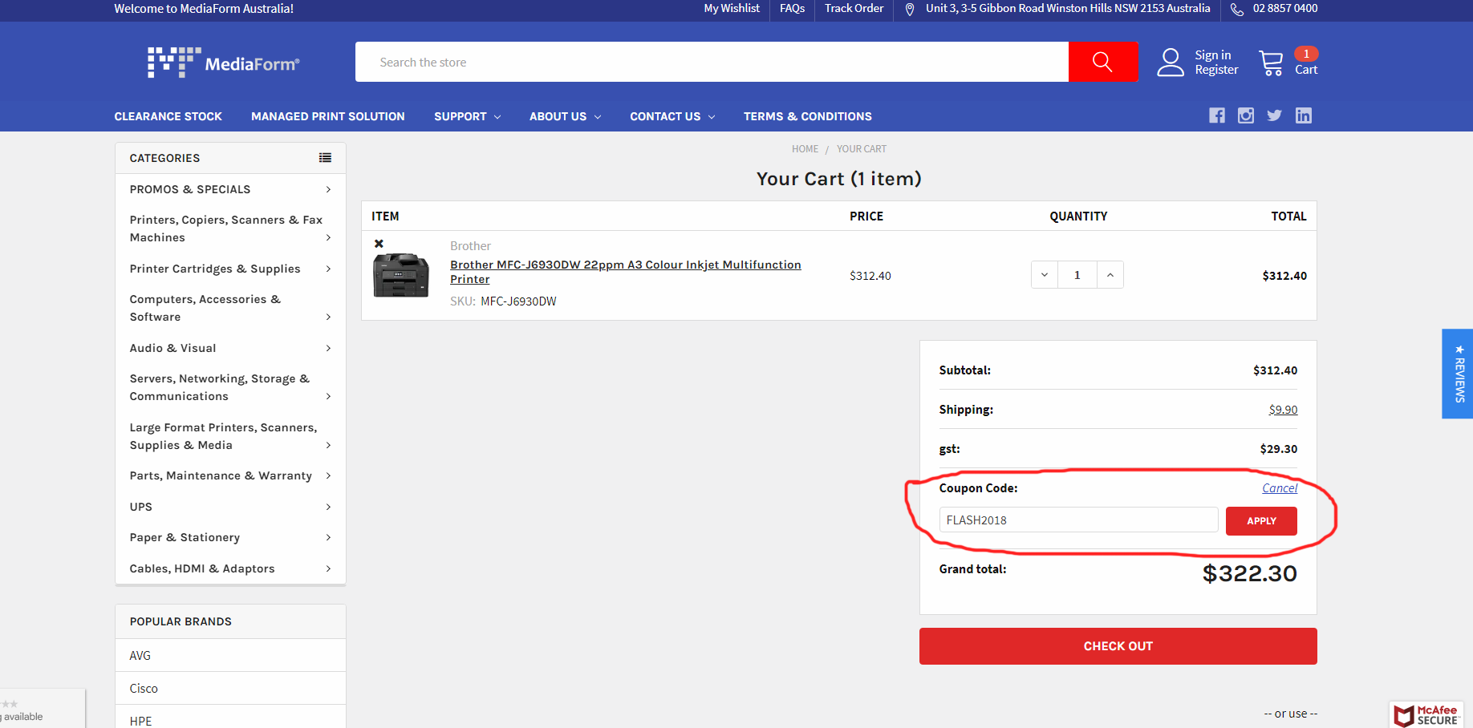The width and height of the screenshot is (1473, 728).
Task: Open Terms & Conditions menu item
Action: pyautogui.click(x=807, y=116)
